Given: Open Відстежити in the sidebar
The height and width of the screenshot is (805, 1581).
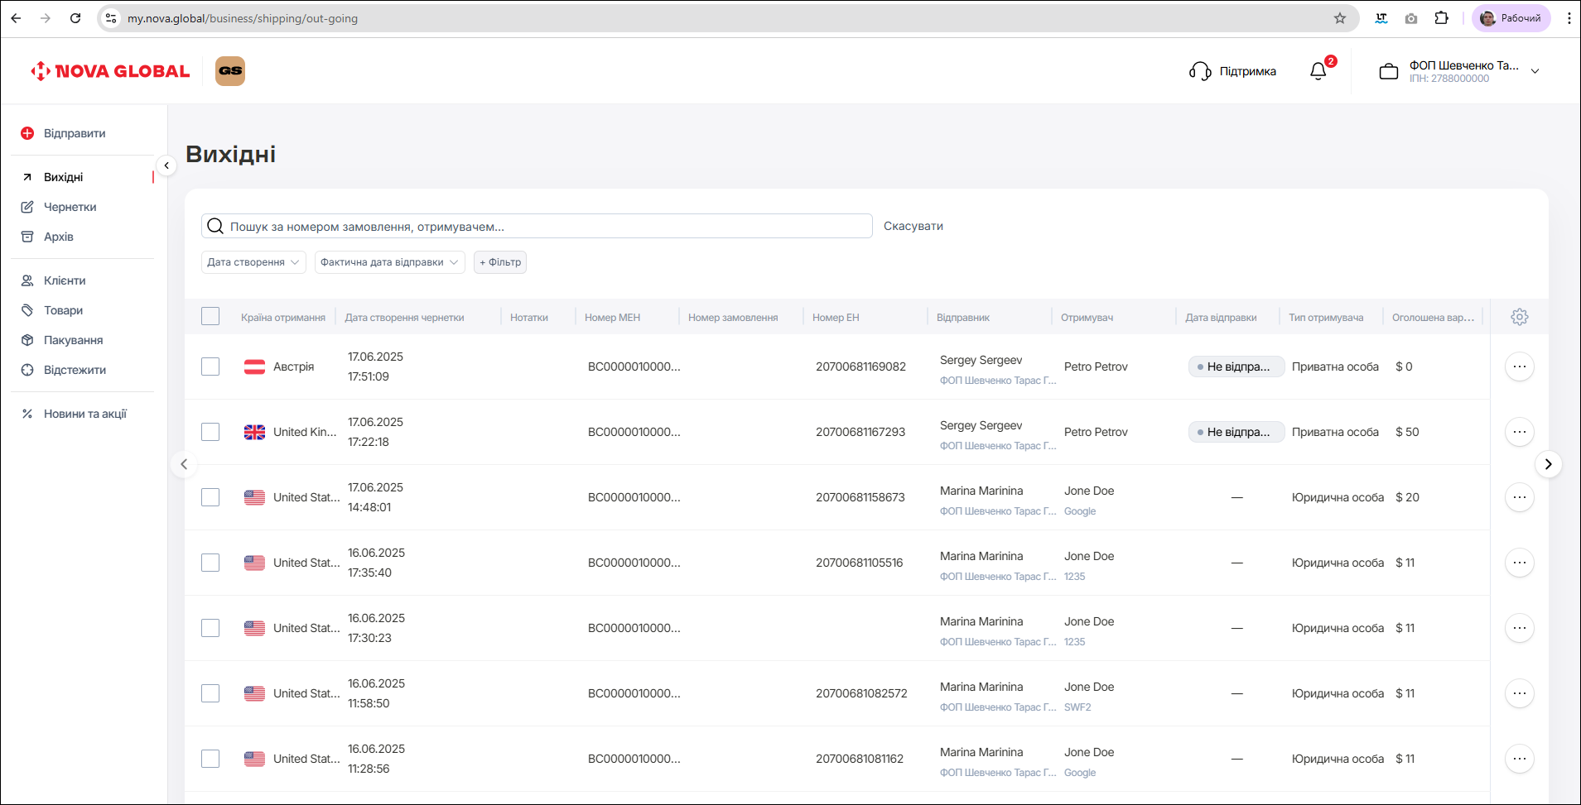Looking at the screenshot, I should coord(75,370).
